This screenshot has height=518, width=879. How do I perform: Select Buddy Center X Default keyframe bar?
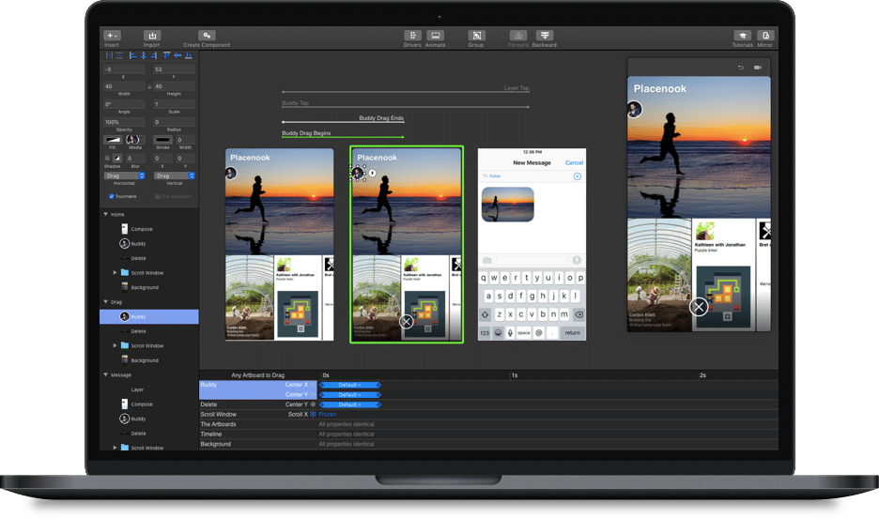(x=349, y=385)
